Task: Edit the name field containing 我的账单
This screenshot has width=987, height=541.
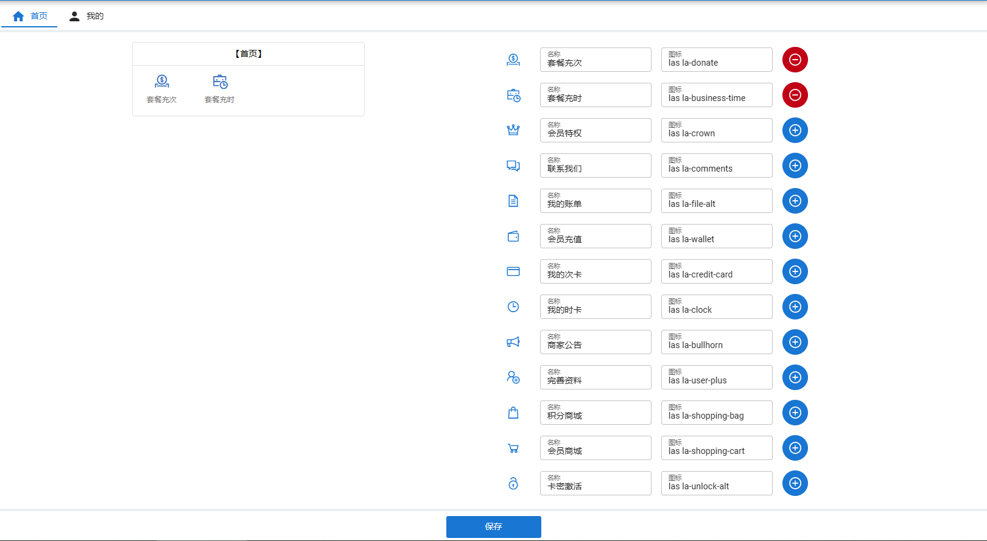Action: 595,201
